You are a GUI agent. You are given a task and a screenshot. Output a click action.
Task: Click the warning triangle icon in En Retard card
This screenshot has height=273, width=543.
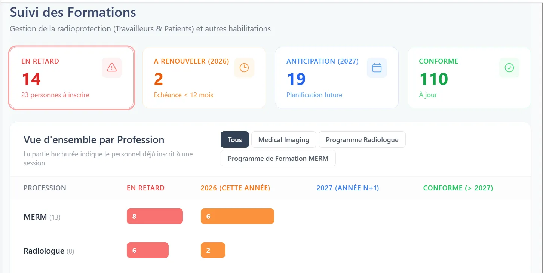tap(112, 68)
